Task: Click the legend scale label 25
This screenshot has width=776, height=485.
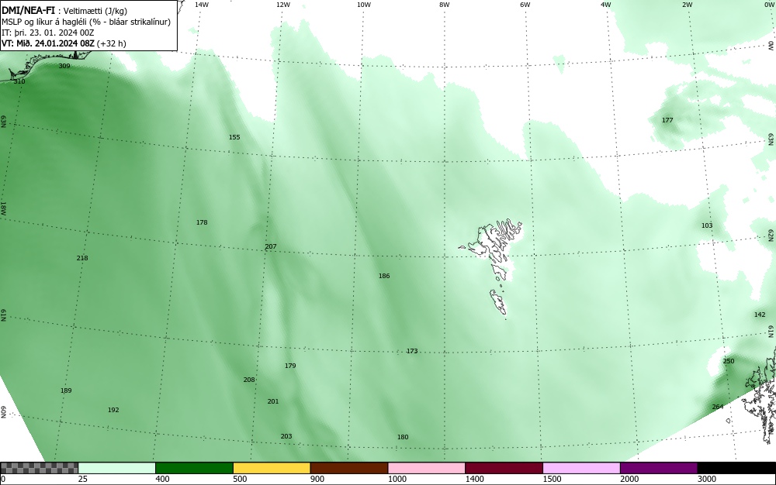Action: (x=83, y=479)
